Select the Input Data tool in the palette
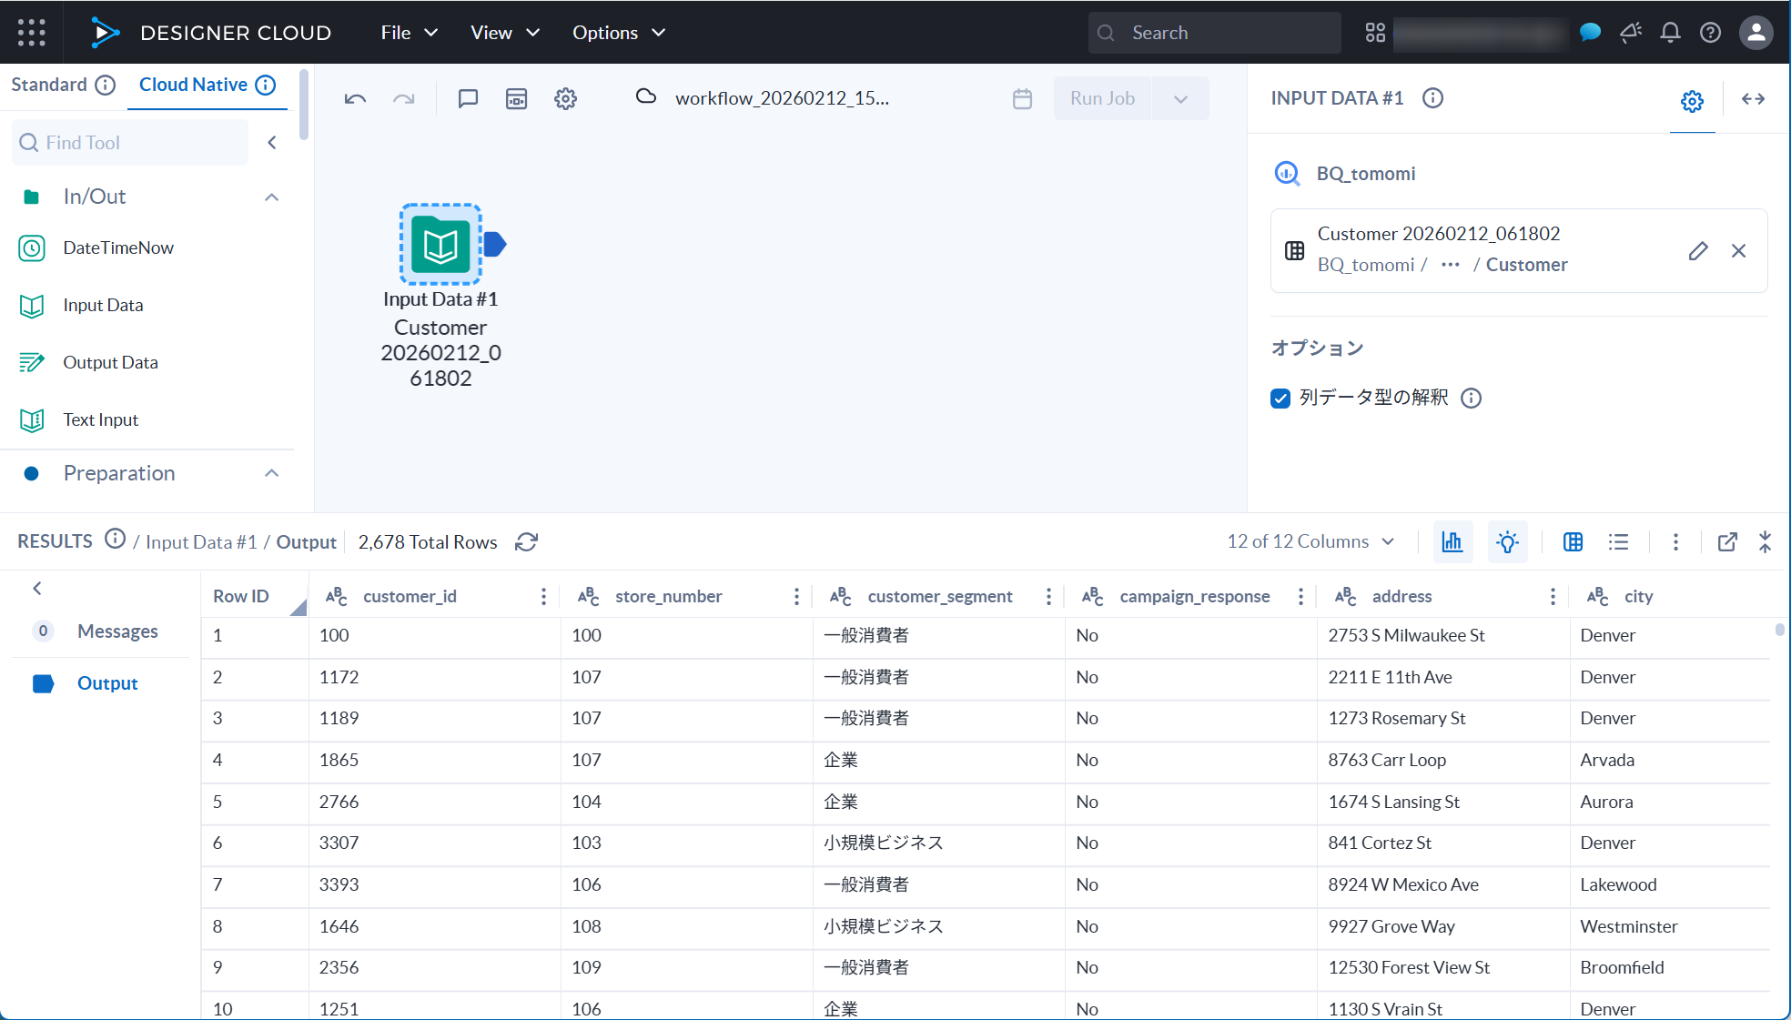Image resolution: width=1791 pixels, height=1020 pixels. [x=102, y=305]
